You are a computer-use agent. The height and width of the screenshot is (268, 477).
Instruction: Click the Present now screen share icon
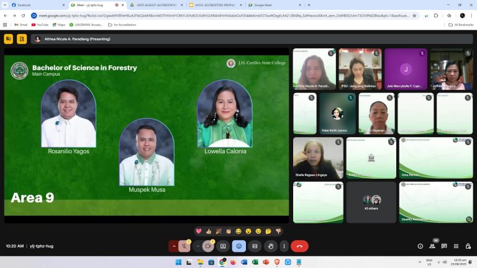pyautogui.click(x=223, y=246)
